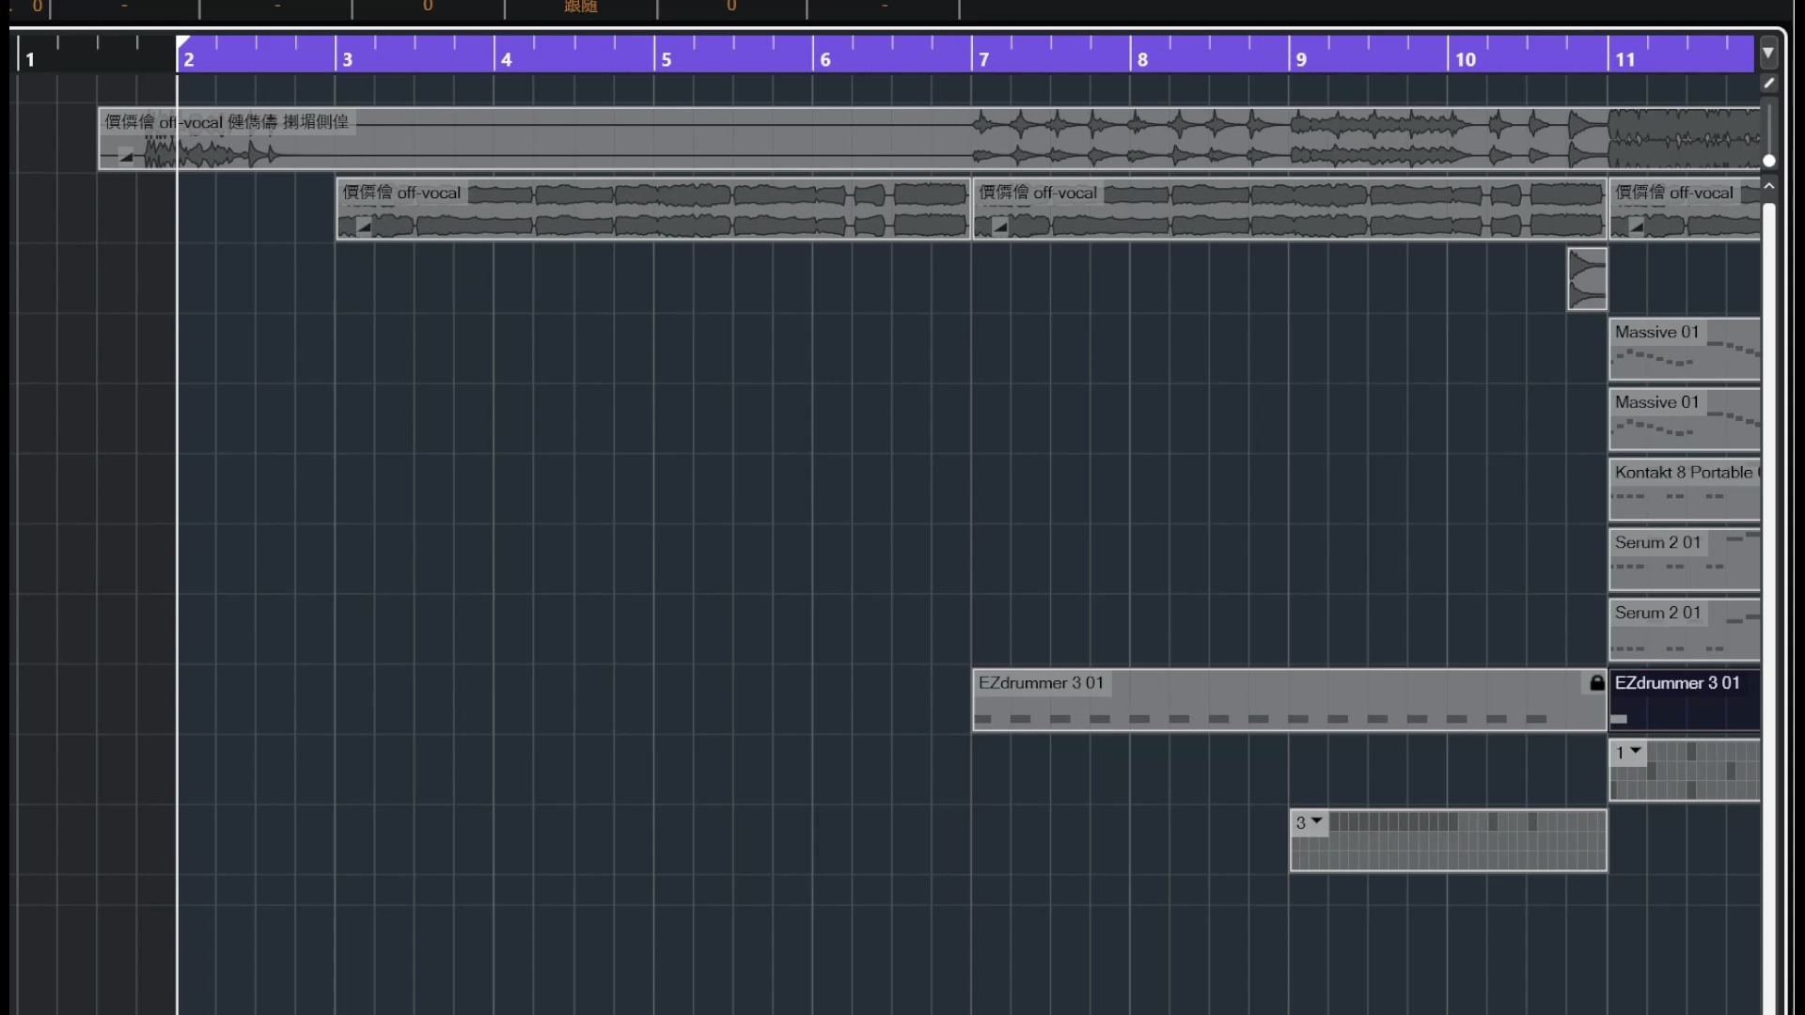Select the small audio clip just before bar 11

tap(1587, 279)
